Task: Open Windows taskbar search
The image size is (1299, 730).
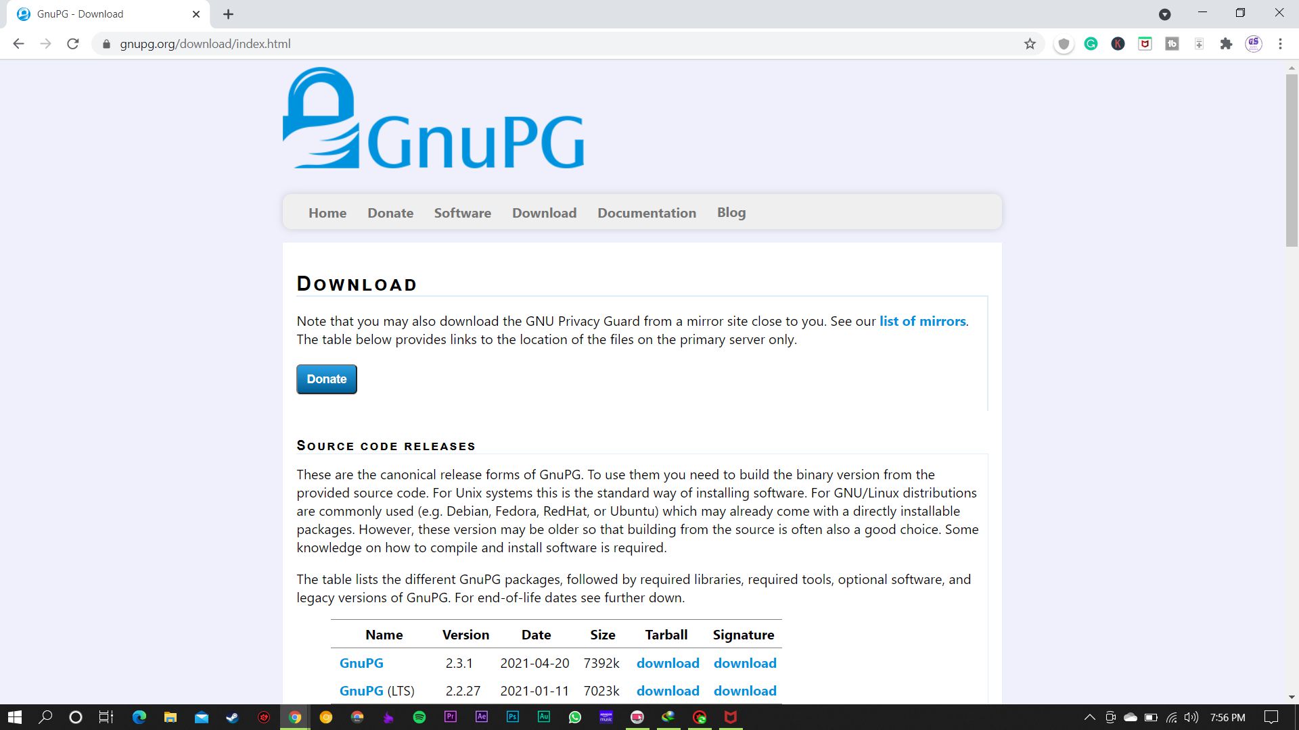Action: [x=45, y=717]
